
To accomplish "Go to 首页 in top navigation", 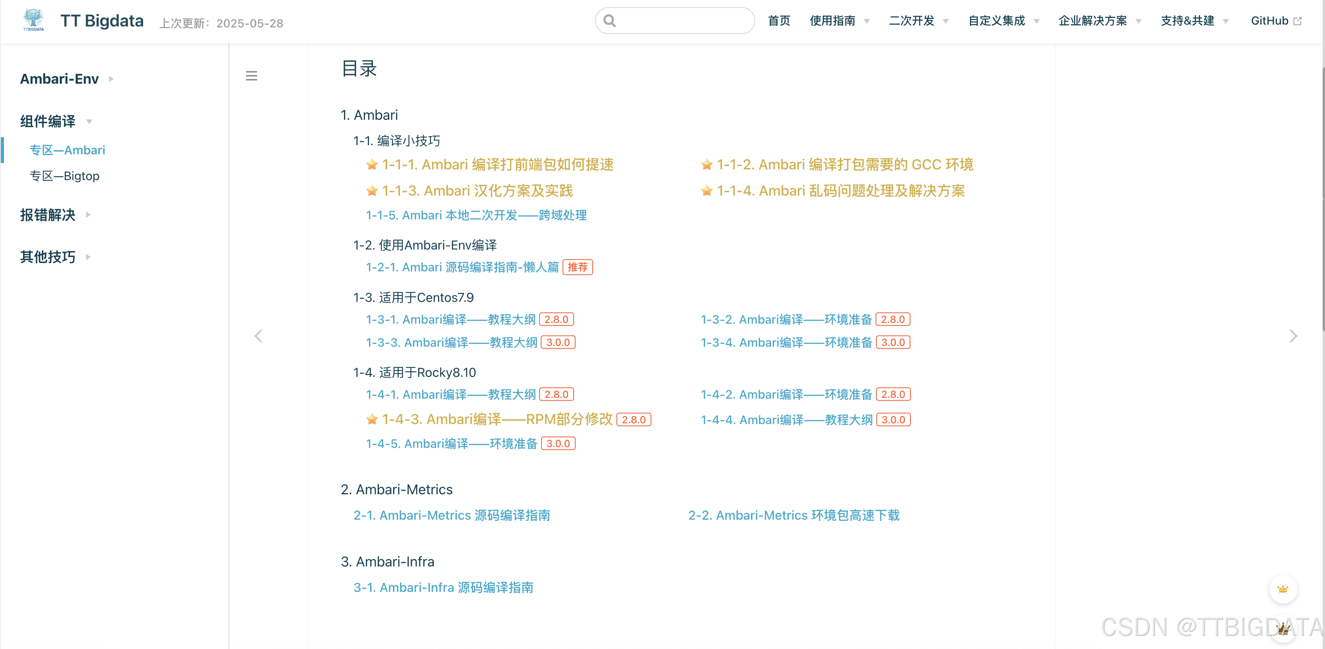I will pyautogui.click(x=779, y=21).
